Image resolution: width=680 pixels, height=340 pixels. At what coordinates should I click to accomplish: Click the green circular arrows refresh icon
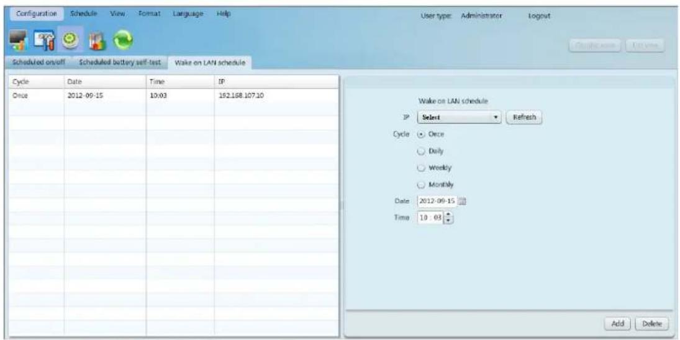coord(122,40)
